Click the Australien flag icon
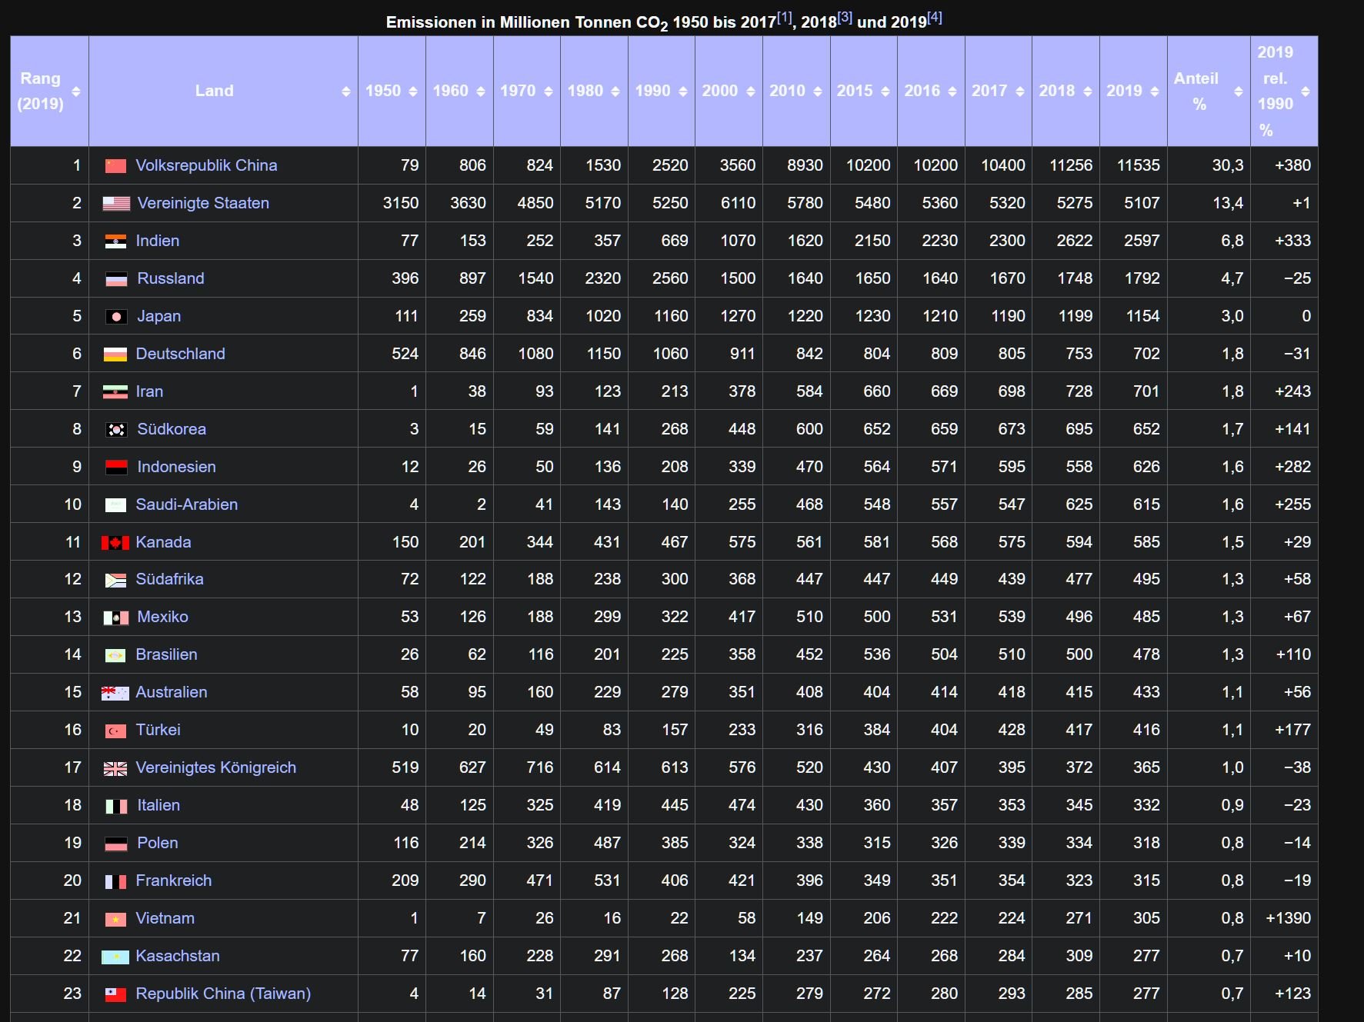1364x1022 pixels. click(115, 693)
